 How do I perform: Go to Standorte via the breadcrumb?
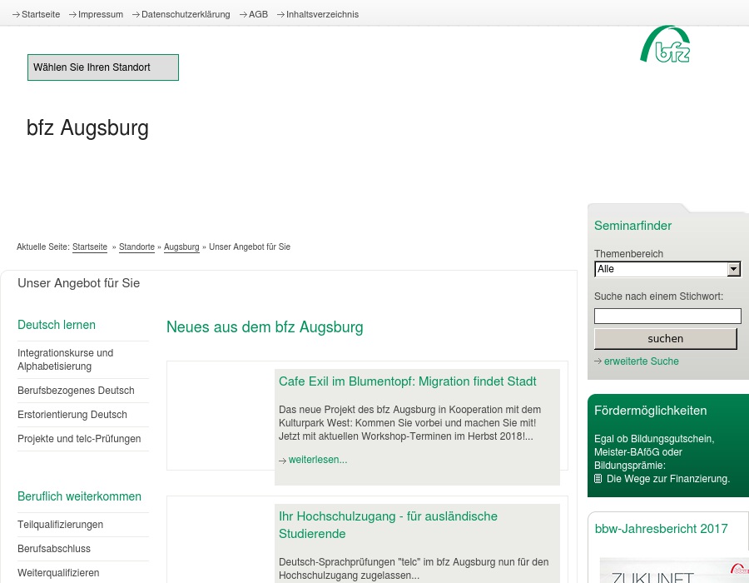point(136,247)
